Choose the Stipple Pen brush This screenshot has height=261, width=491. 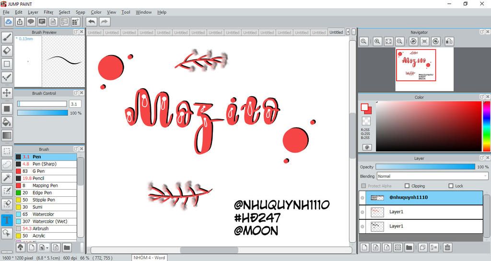[46, 200]
